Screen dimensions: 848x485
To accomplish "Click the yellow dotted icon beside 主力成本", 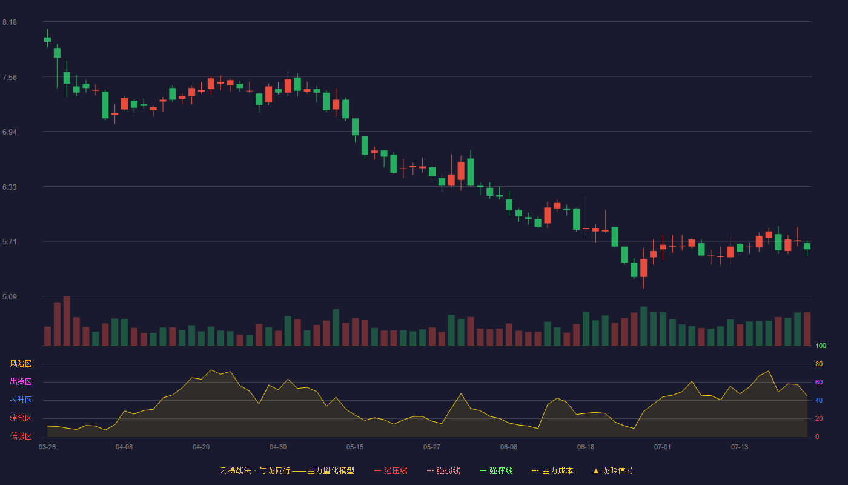I will [x=535, y=470].
